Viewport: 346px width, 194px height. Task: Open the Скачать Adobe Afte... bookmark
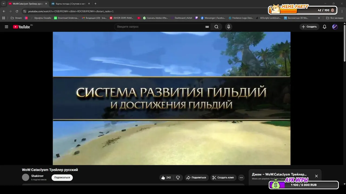tap(156, 18)
